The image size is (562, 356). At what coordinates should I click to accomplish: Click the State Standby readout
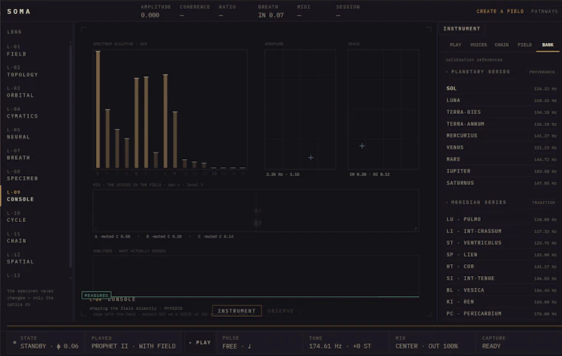click(46, 343)
